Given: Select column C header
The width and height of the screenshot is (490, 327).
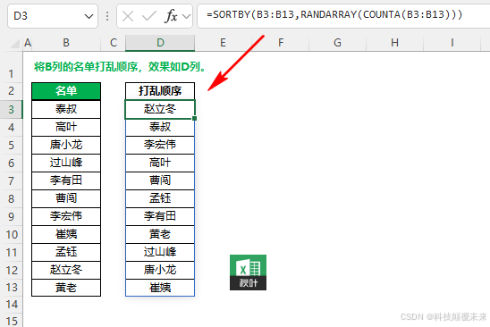Looking at the screenshot, I should click(114, 43).
